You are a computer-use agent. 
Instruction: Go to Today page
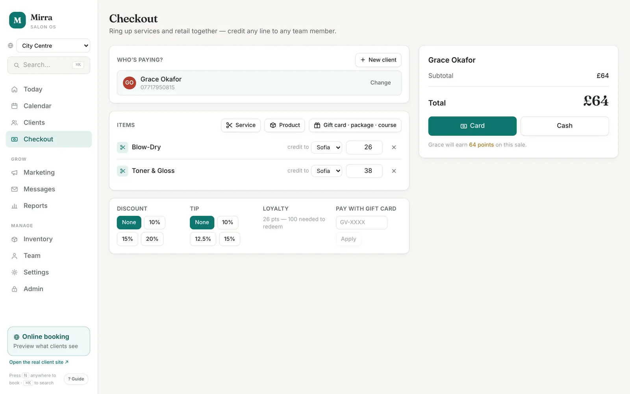pos(49,89)
